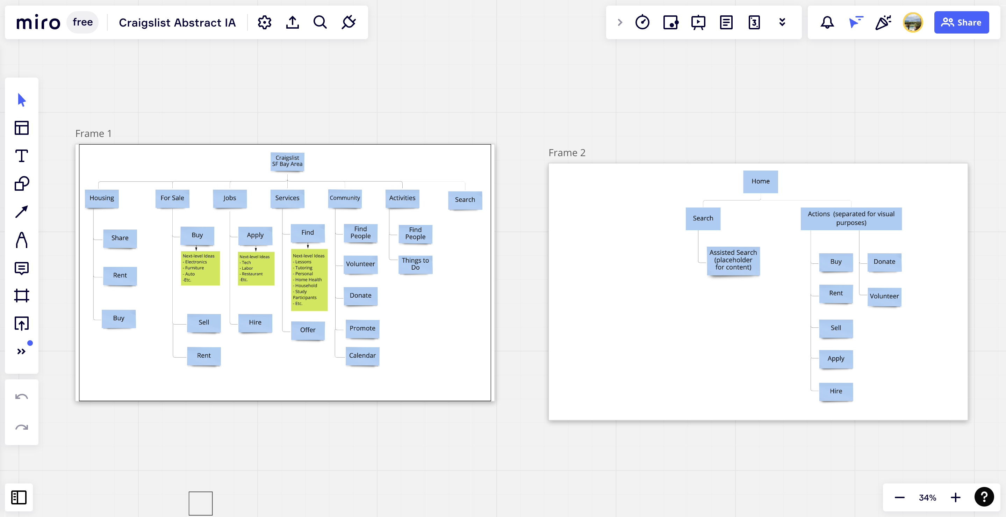The width and height of the screenshot is (1006, 517).
Task: Click the Craigslist Abstract IA board title
Action: [x=177, y=23]
